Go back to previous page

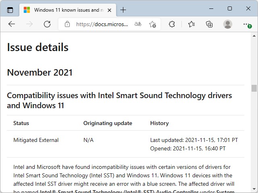tap(12, 24)
